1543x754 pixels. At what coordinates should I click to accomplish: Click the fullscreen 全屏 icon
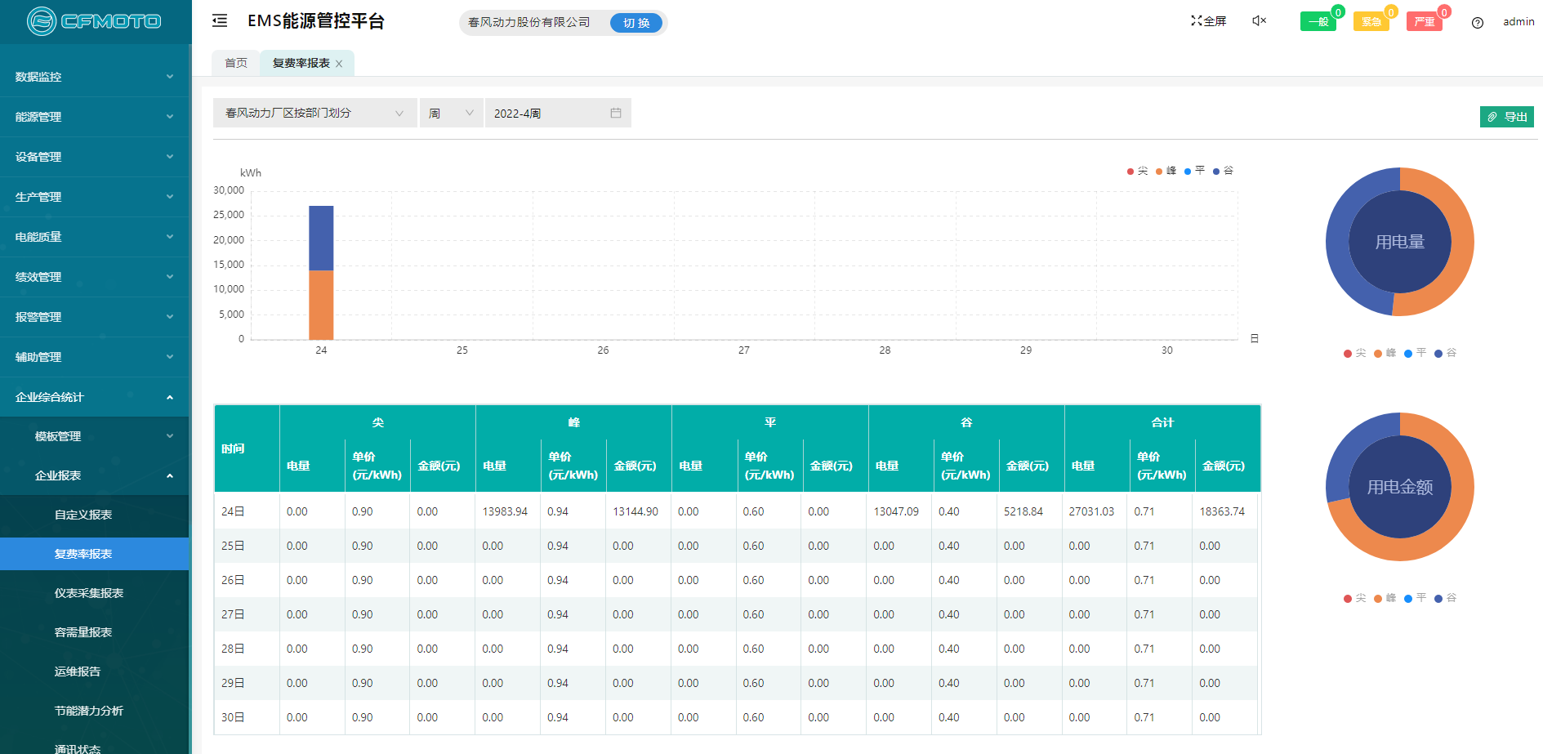pos(1208,21)
